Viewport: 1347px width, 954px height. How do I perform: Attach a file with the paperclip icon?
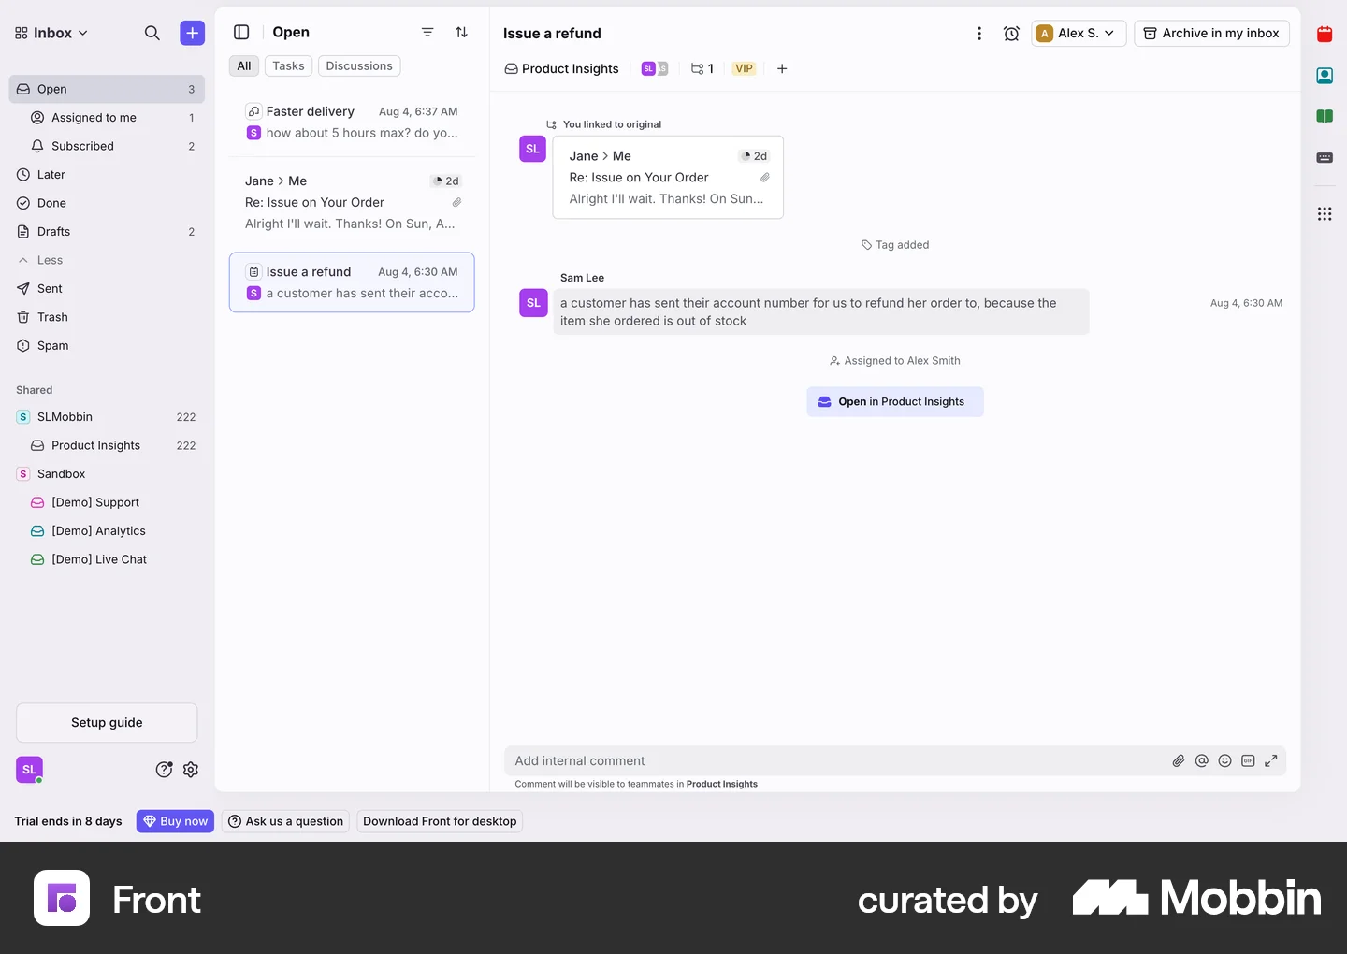(x=1179, y=761)
